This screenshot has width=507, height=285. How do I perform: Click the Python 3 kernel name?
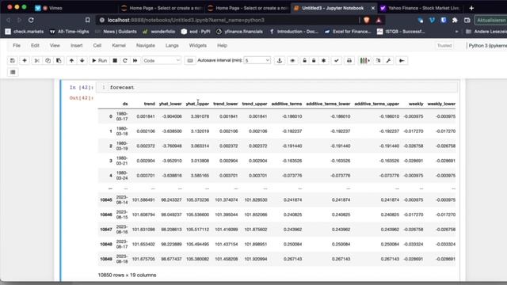point(488,46)
